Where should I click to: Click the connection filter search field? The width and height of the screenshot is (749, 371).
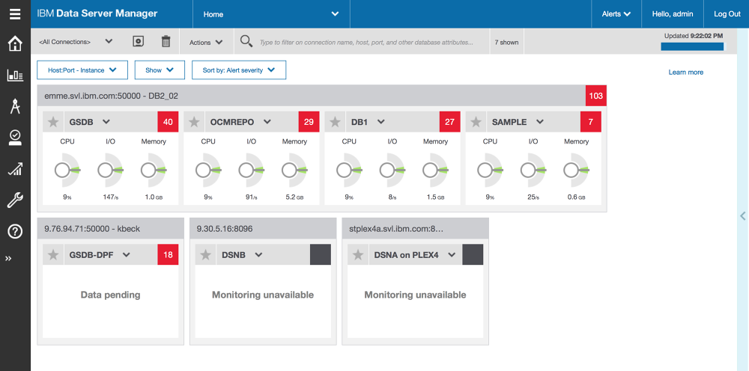point(366,43)
